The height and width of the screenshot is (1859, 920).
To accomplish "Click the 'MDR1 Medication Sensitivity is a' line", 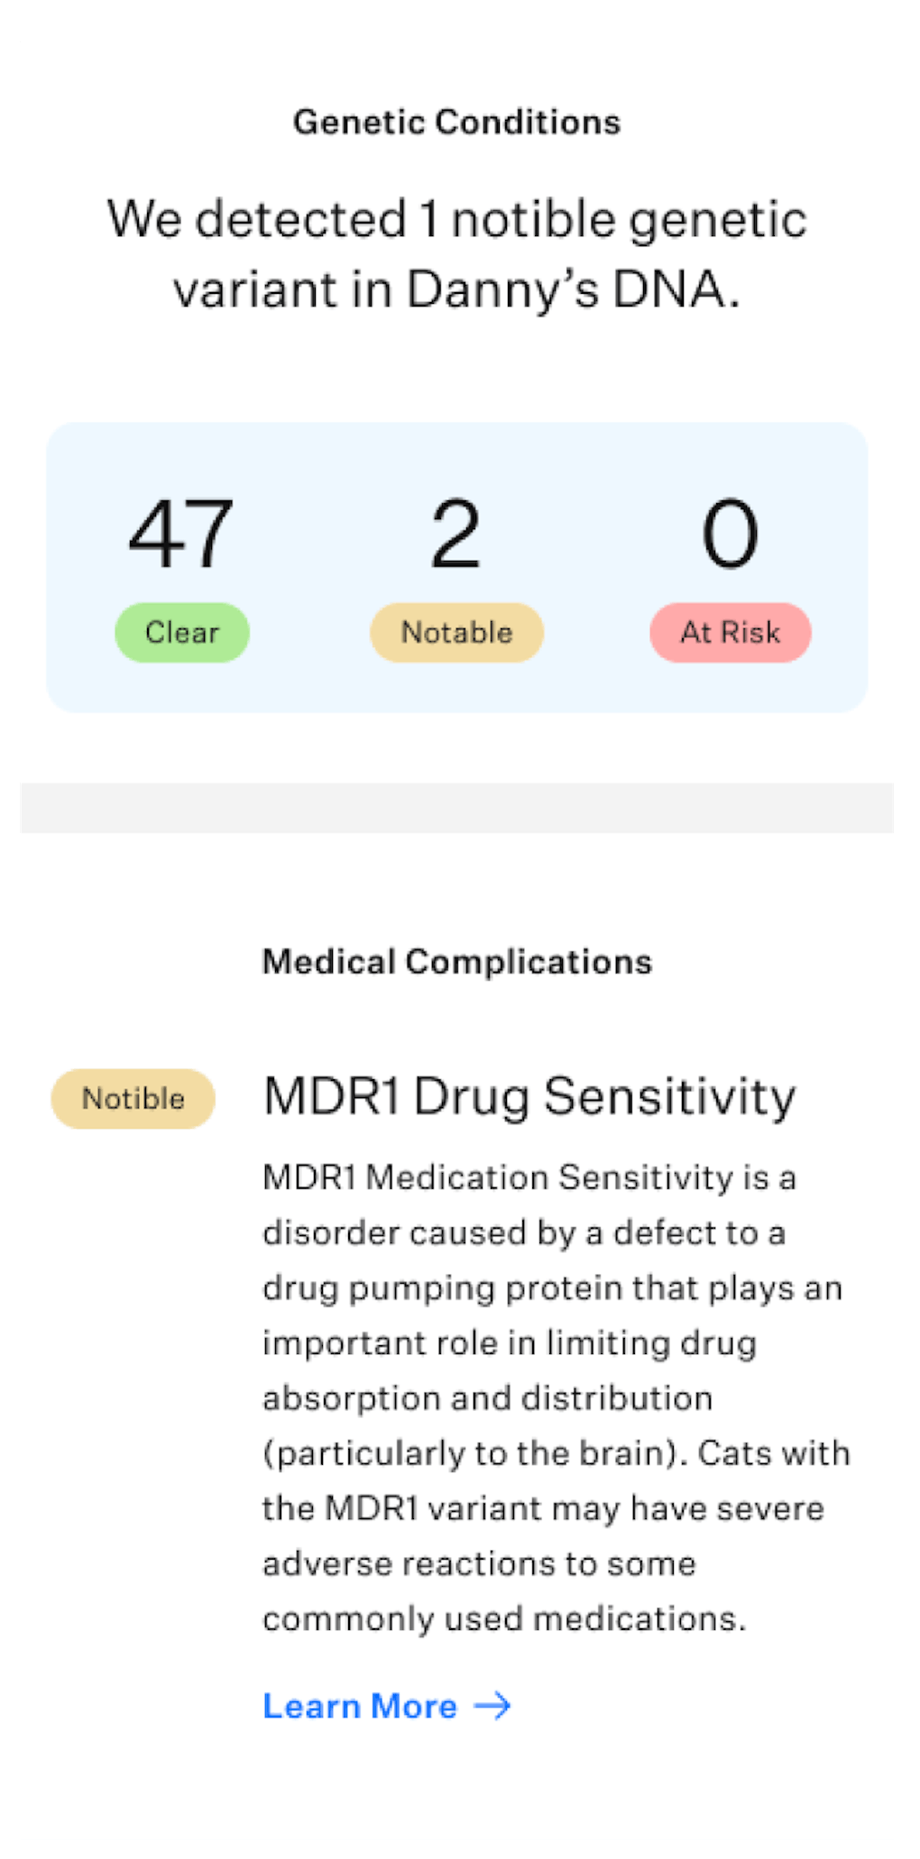I will (529, 1177).
